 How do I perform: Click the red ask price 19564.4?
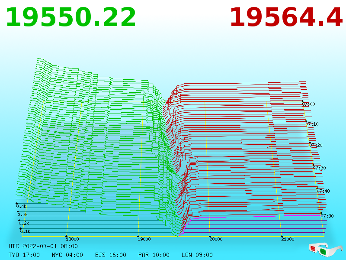tap(286, 17)
